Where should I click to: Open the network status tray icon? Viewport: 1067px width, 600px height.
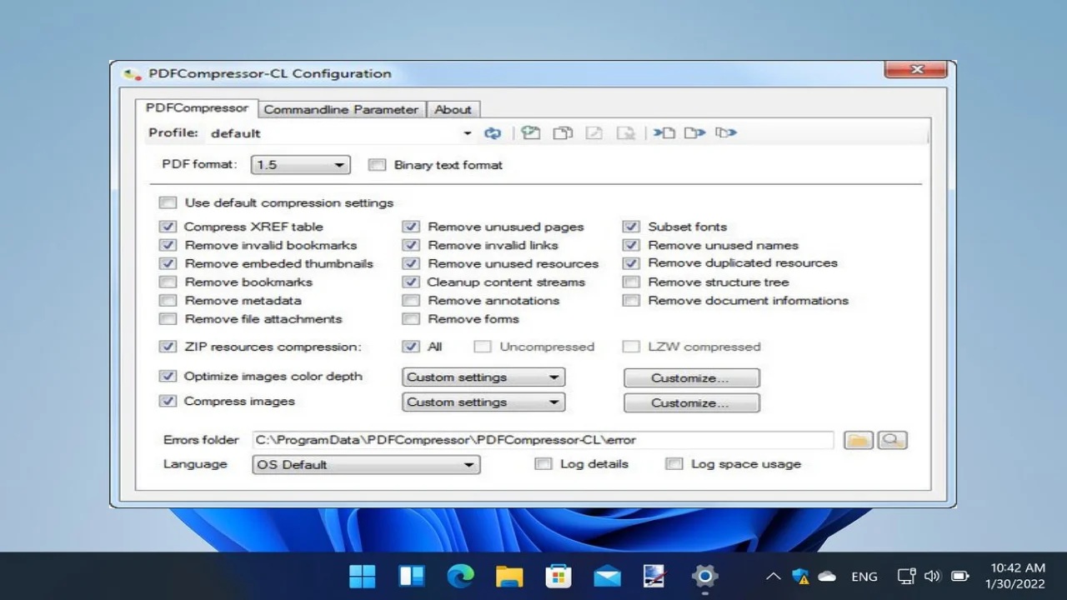coord(907,576)
